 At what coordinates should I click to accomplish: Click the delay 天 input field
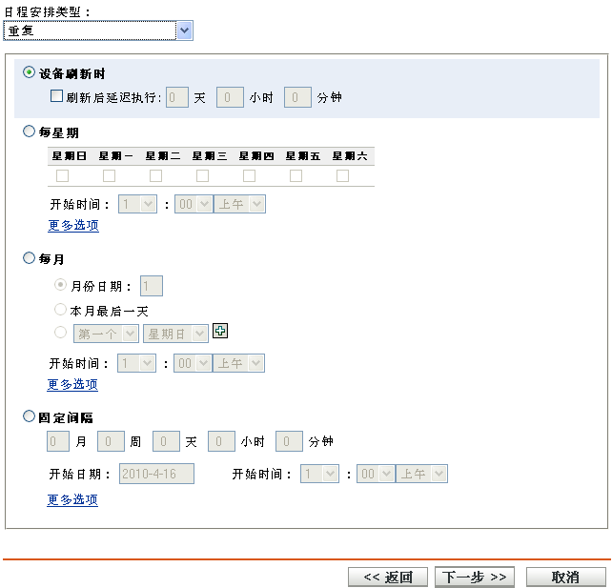[177, 97]
